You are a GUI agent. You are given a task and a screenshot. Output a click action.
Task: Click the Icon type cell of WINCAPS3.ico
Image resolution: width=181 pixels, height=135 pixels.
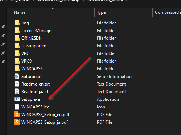point(101,107)
